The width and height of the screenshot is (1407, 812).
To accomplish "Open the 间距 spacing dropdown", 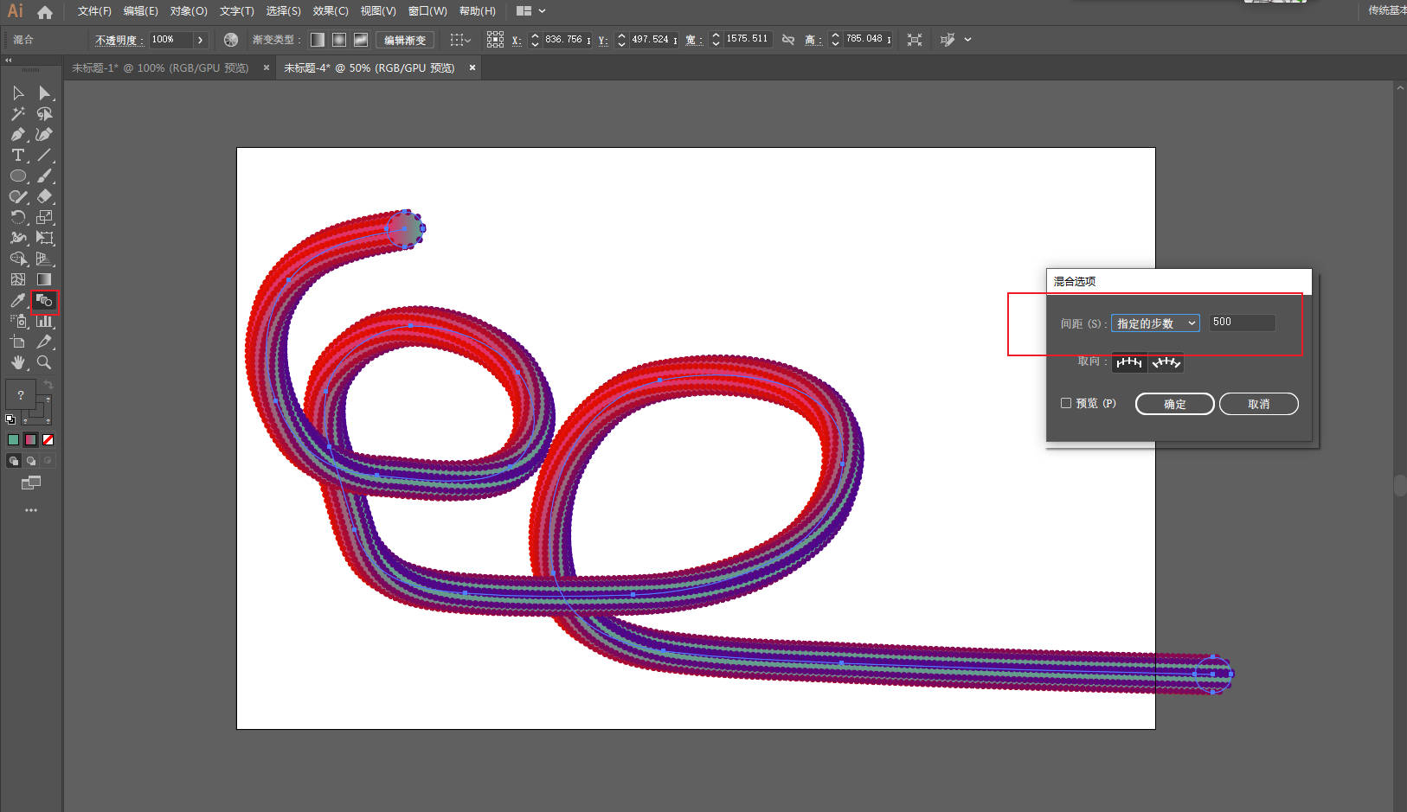I will click(x=1155, y=323).
